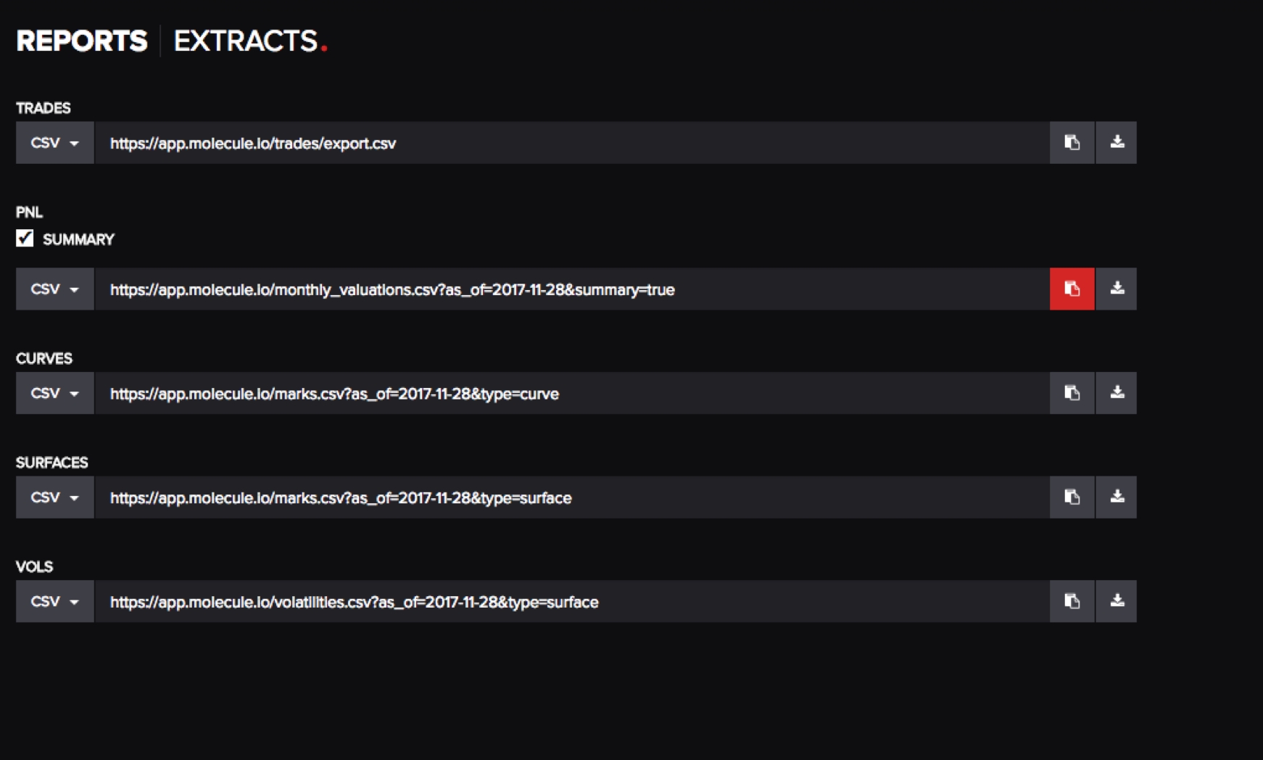Switch to the Reports tab
Viewport: 1263px width, 760px height.
click(82, 41)
